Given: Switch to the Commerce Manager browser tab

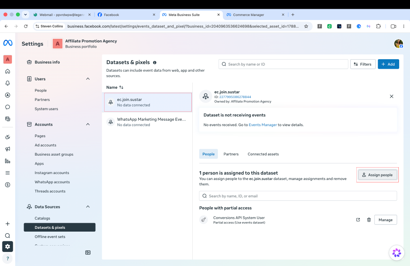Looking at the screenshot, I should pos(255,15).
